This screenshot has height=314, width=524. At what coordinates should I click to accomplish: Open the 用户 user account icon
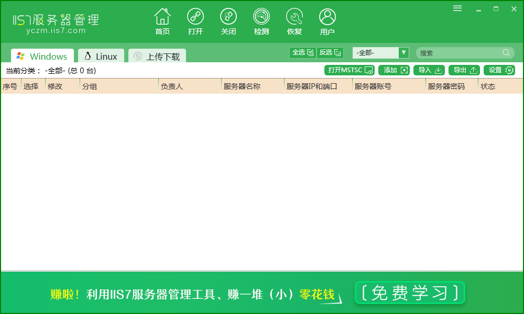click(x=327, y=21)
